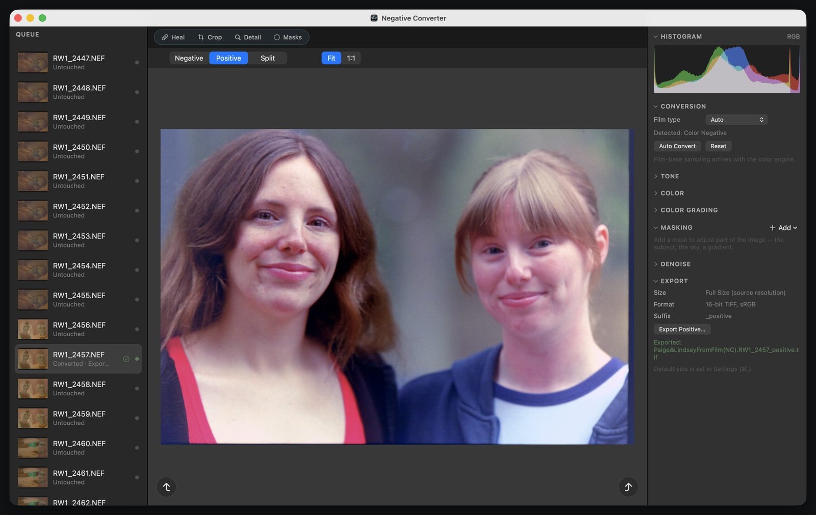This screenshot has height=515, width=816.
Task: Expand the Color Grading section
Action: 656,210
